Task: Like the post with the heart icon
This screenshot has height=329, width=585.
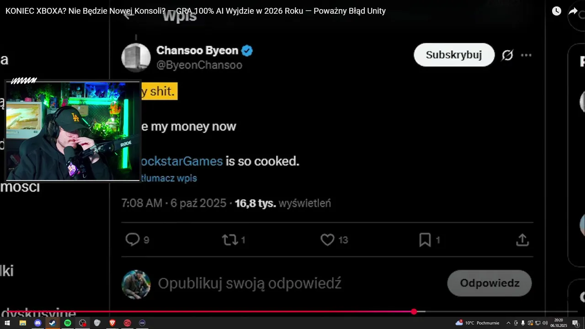Action: click(327, 239)
